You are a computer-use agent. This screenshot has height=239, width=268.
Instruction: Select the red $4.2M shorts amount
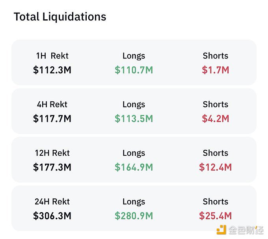(215, 119)
